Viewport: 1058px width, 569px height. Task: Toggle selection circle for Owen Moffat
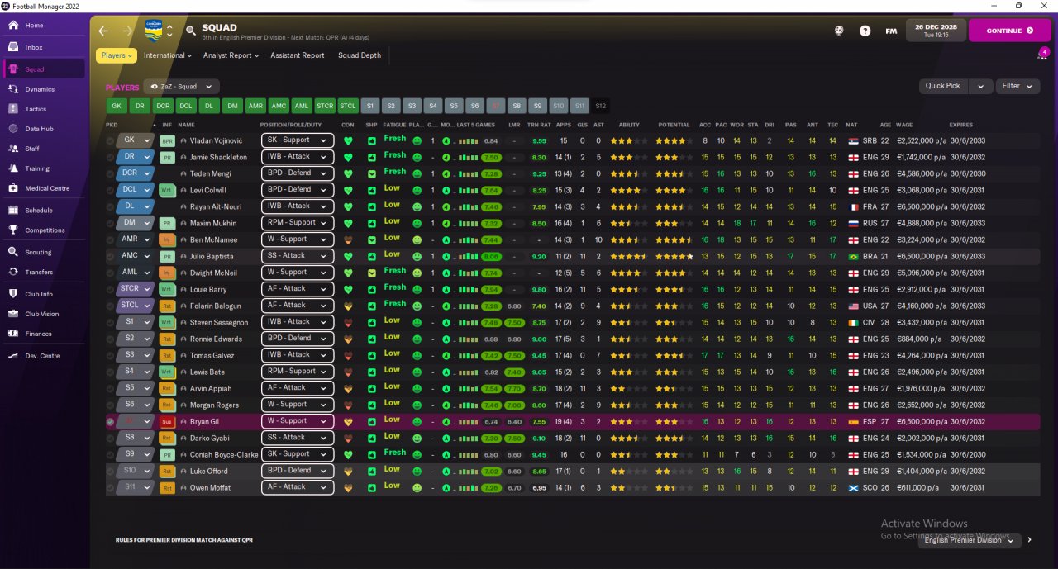click(x=110, y=487)
